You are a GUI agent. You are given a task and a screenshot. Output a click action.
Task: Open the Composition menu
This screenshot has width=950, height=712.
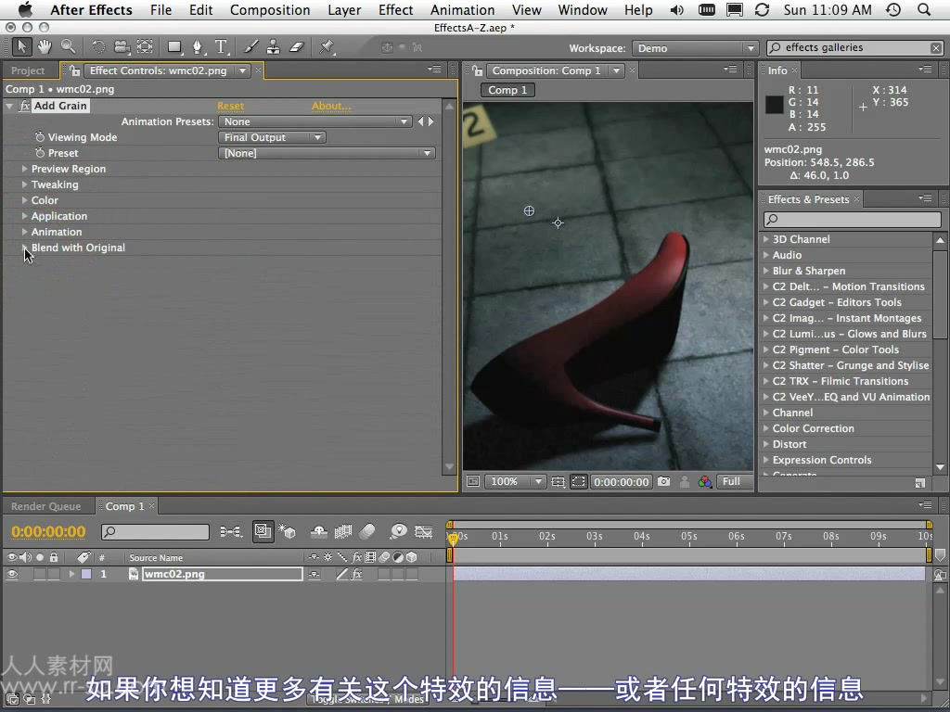pyautogui.click(x=270, y=10)
